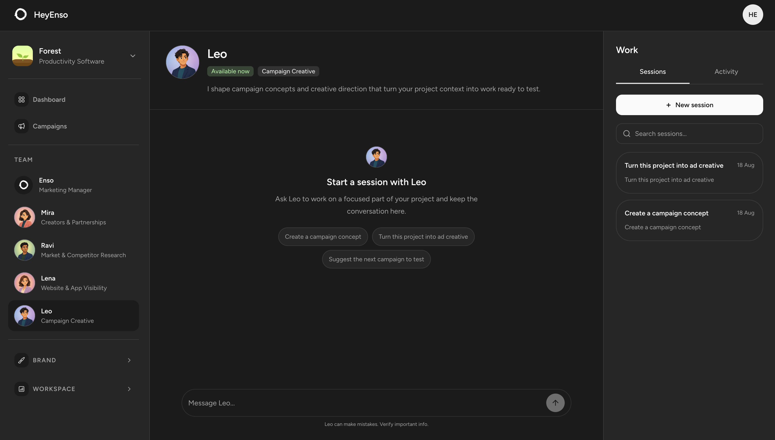This screenshot has height=440, width=775.
Task: Open the Dashboard grid icon
Action: pyautogui.click(x=22, y=99)
